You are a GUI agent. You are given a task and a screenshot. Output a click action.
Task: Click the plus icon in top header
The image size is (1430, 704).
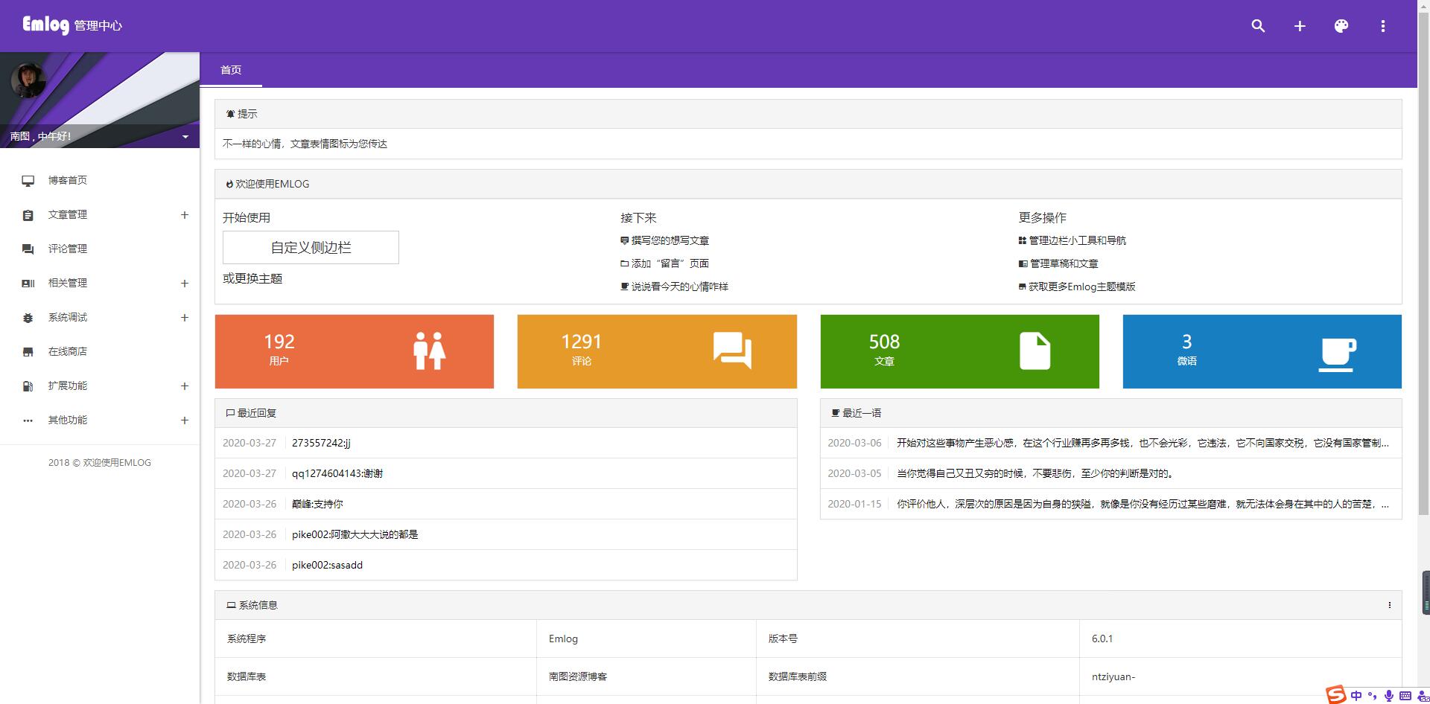click(x=1300, y=26)
